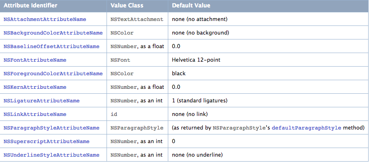
Task: Click the NSBackgroundColorAttributeName link
Action: pos(53,33)
